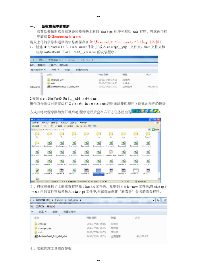
Task: Open Log folder icon in XP window
Action: click(x=123, y=135)
